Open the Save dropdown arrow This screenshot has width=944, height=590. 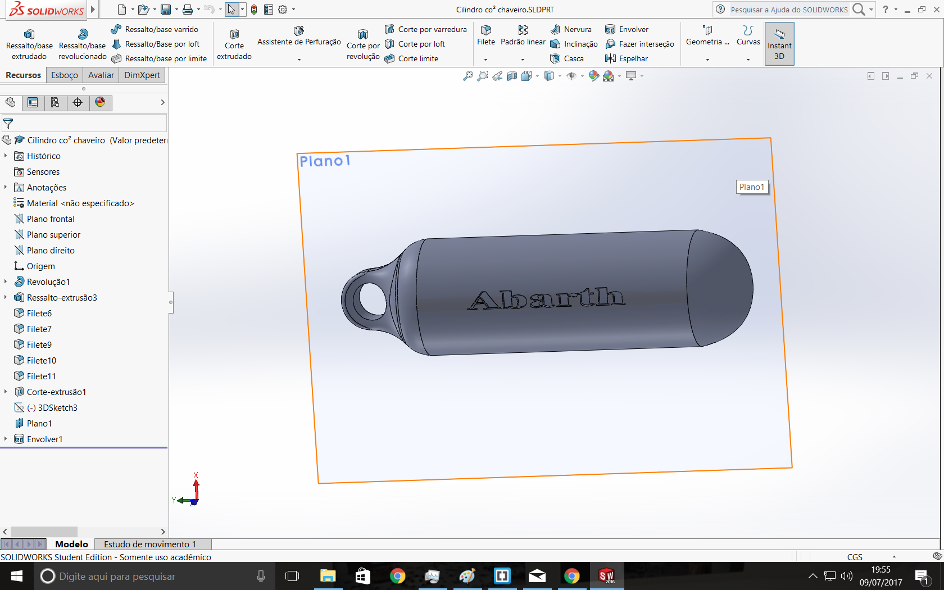[x=176, y=10]
